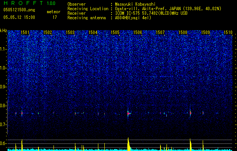237x151 pixels.
Task: Click the 0.9 kHz axis tick label
Action: pyautogui.click(x=3, y=87)
